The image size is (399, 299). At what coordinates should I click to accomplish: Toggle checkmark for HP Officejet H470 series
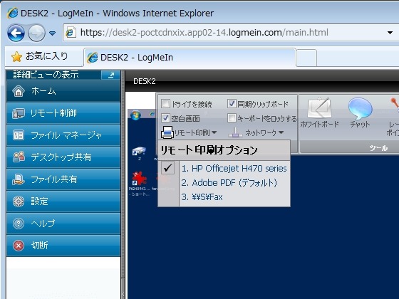(167, 168)
